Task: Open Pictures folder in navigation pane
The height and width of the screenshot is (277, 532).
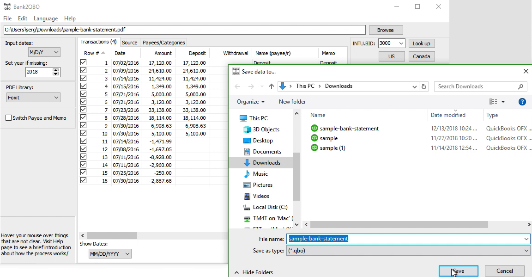Action: (x=258, y=185)
